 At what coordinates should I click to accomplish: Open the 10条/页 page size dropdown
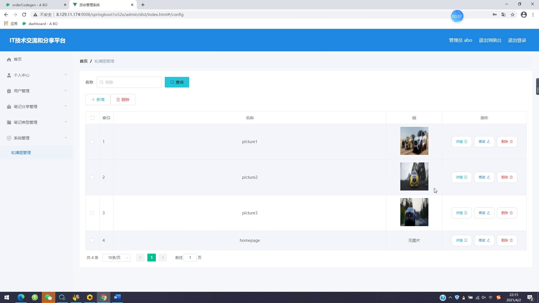pyautogui.click(x=117, y=258)
